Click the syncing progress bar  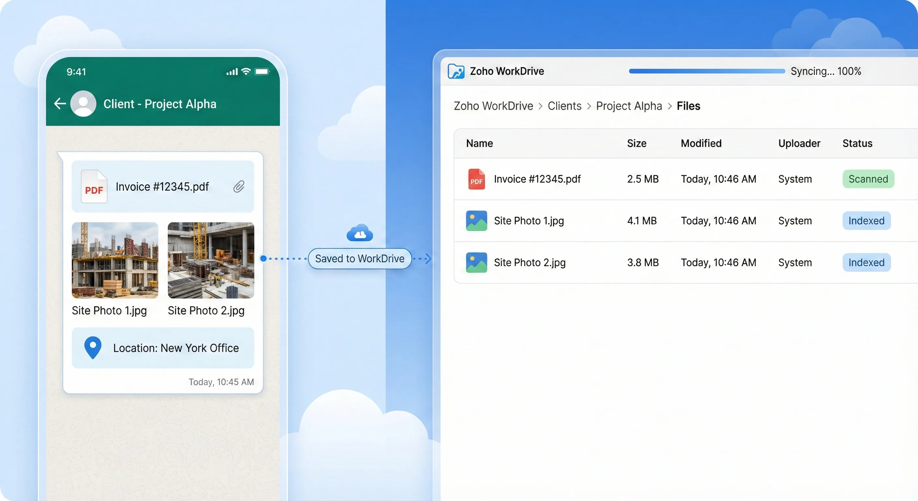(707, 71)
